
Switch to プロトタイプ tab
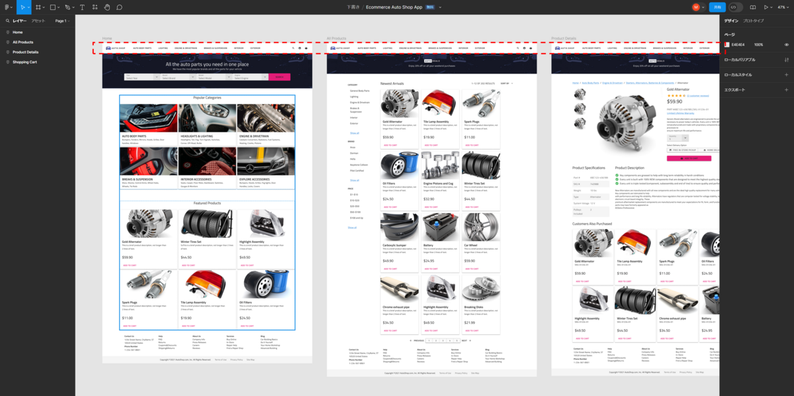(753, 21)
